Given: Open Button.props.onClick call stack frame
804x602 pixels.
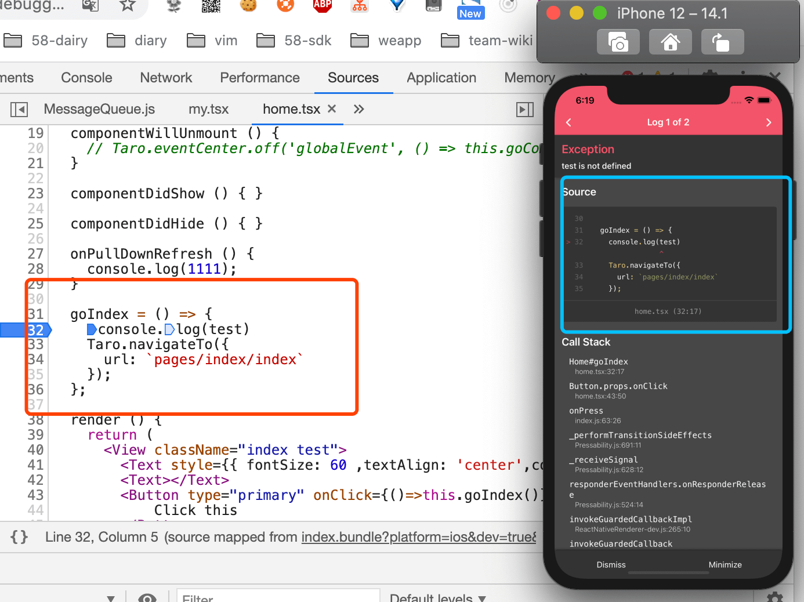Looking at the screenshot, I should click(x=618, y=390).
